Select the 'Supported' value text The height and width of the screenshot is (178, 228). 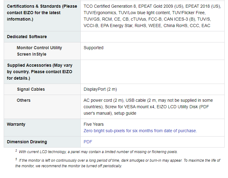pos(94,48)
